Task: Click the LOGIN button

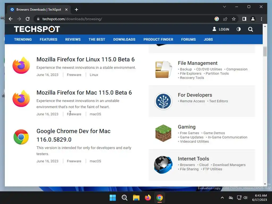Action: coord(221,29)
